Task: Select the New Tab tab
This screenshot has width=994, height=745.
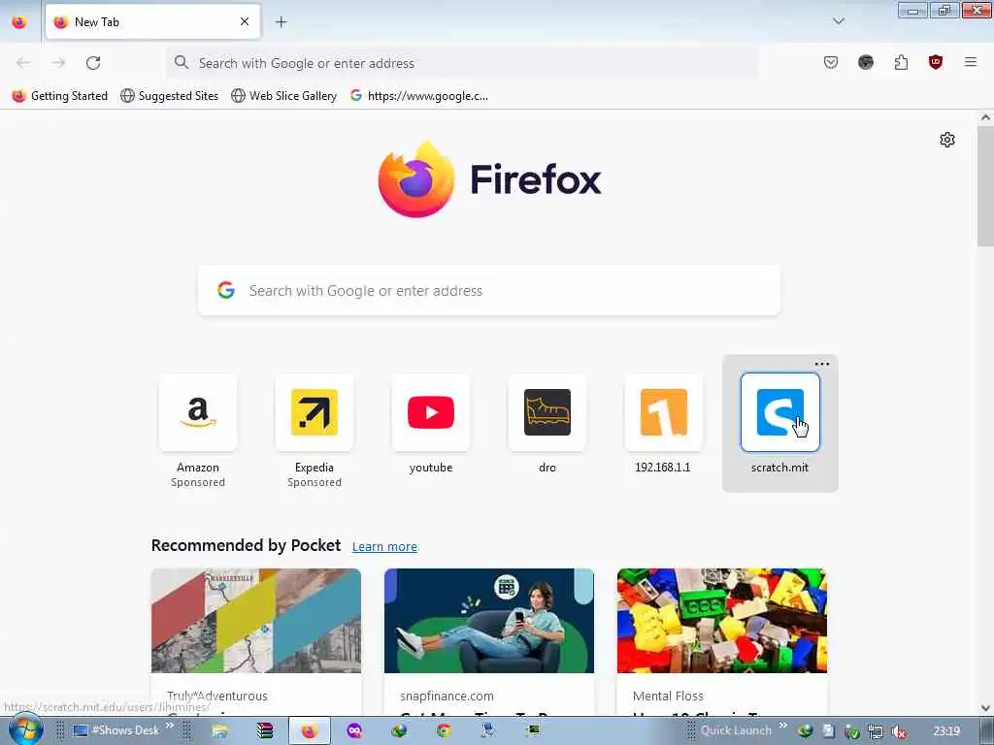Action: 152,21
